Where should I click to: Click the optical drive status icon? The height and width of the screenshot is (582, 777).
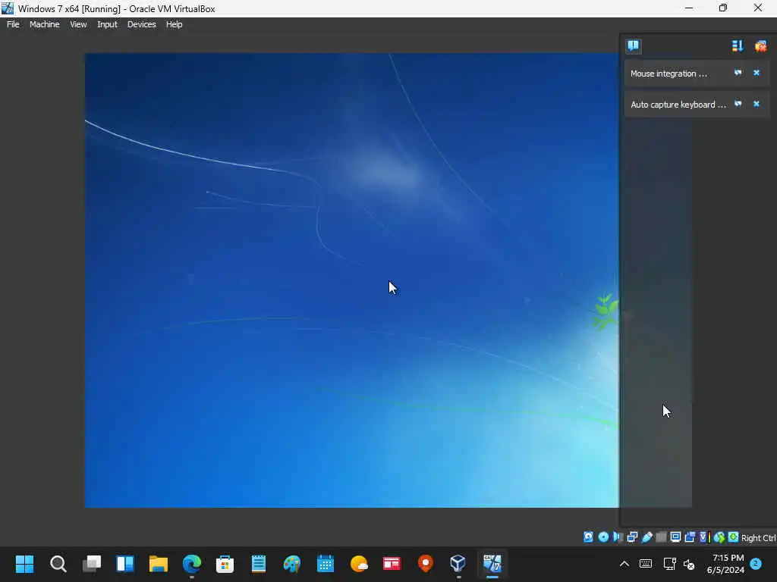tap(603, 537)
